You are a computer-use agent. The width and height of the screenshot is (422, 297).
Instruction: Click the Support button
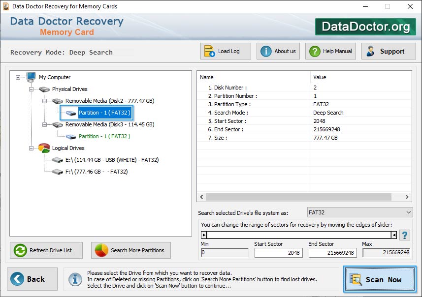click(389, 51)
